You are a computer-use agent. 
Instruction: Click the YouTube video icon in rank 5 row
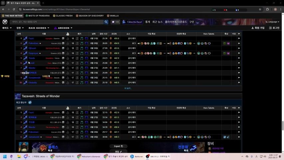[68, 58]
